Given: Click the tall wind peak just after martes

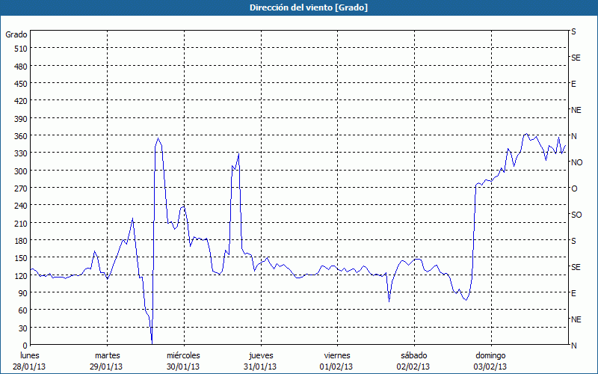Looking at the screenshot, I should click(x=158, y=138).
